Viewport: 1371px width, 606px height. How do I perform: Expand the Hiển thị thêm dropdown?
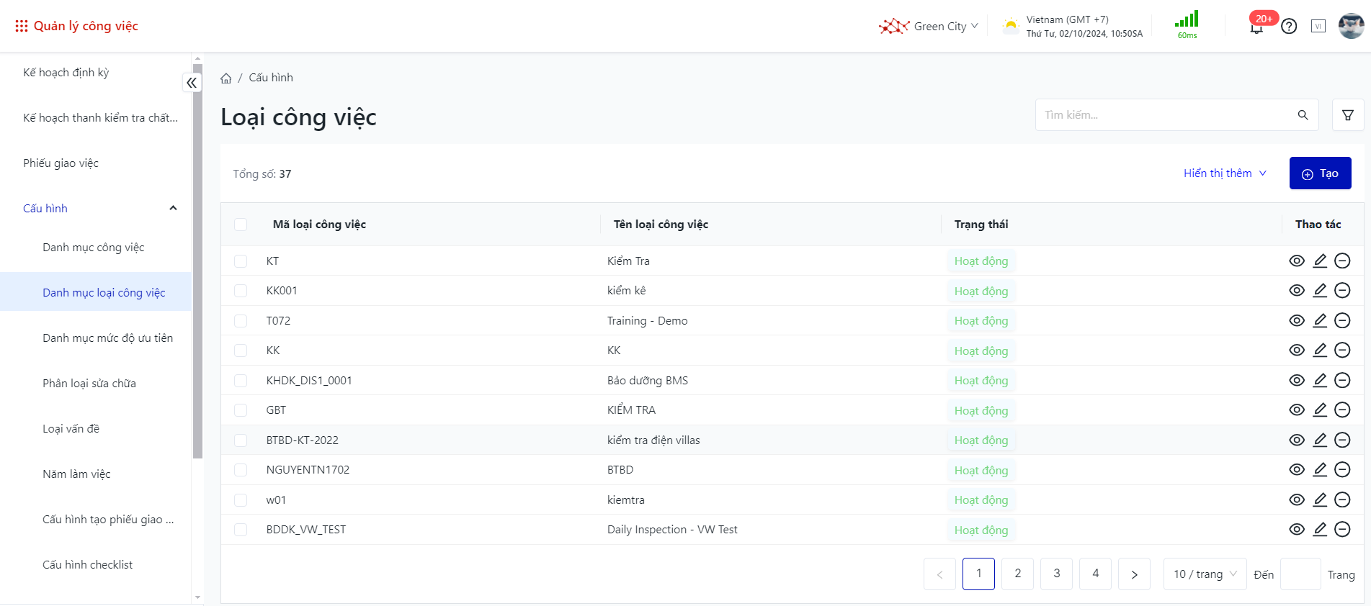(x=1224, y=173)
